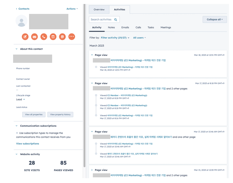
Task: Collapse the Mar 17 8:18 PM Page view card
Action: point(92,83)
